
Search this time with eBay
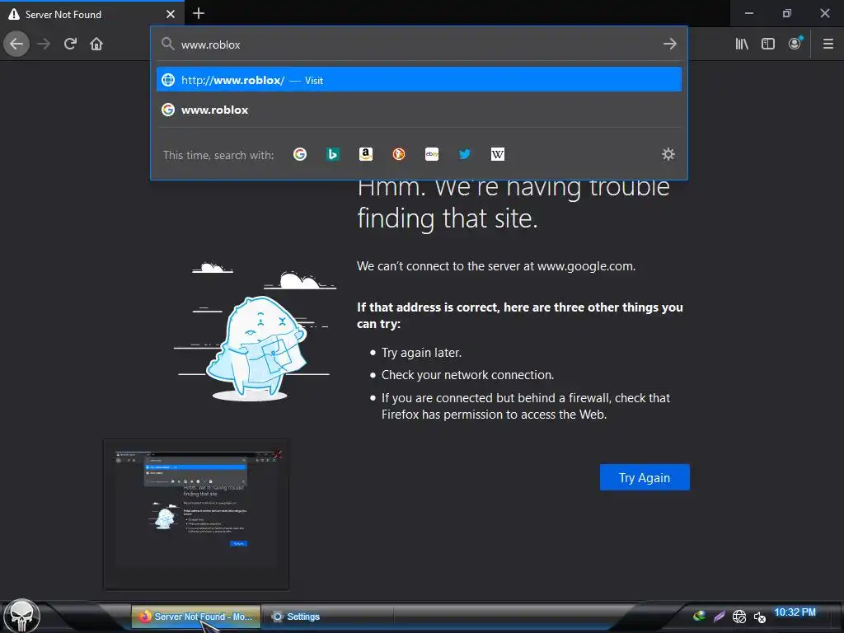click(x=432, y=154)
